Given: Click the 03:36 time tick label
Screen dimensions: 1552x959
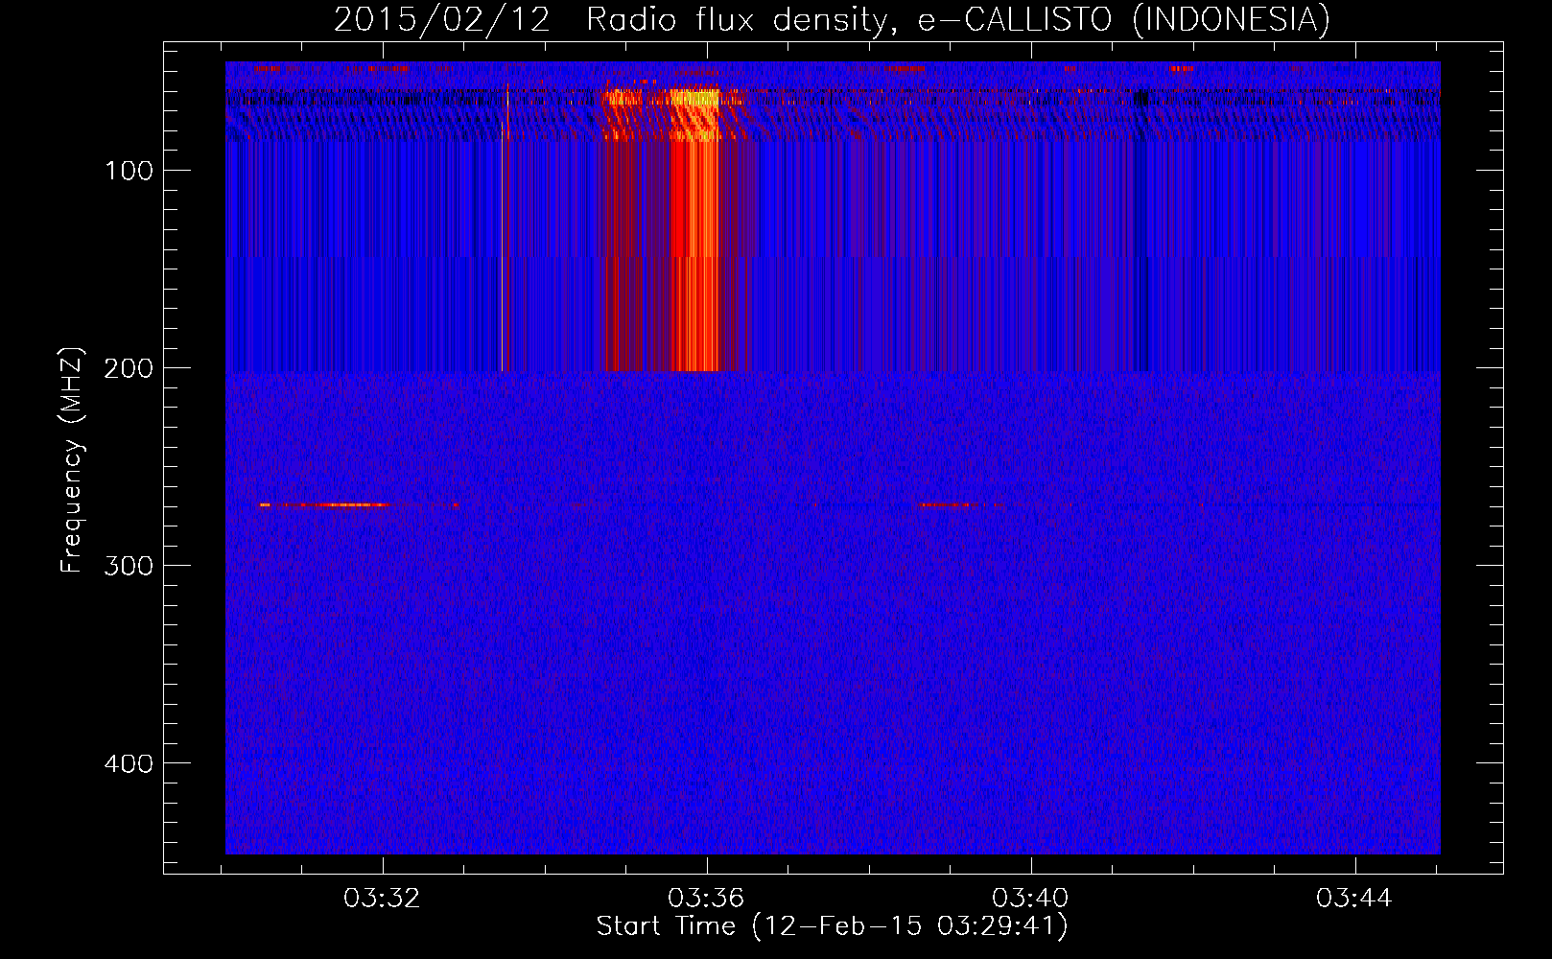Looking at the screenshot, I should [x=706, y=899].
